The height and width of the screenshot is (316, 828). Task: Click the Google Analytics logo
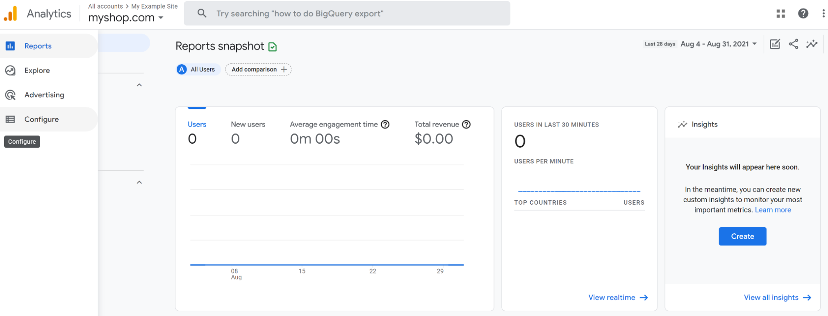(x=10, y=14)
